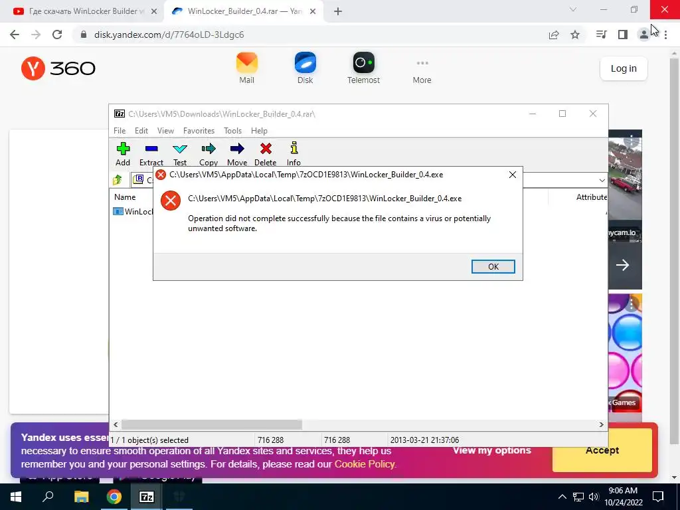680x510 pixels.
Task: Open Windows taskbar search
Action: (x=48, y=497)
